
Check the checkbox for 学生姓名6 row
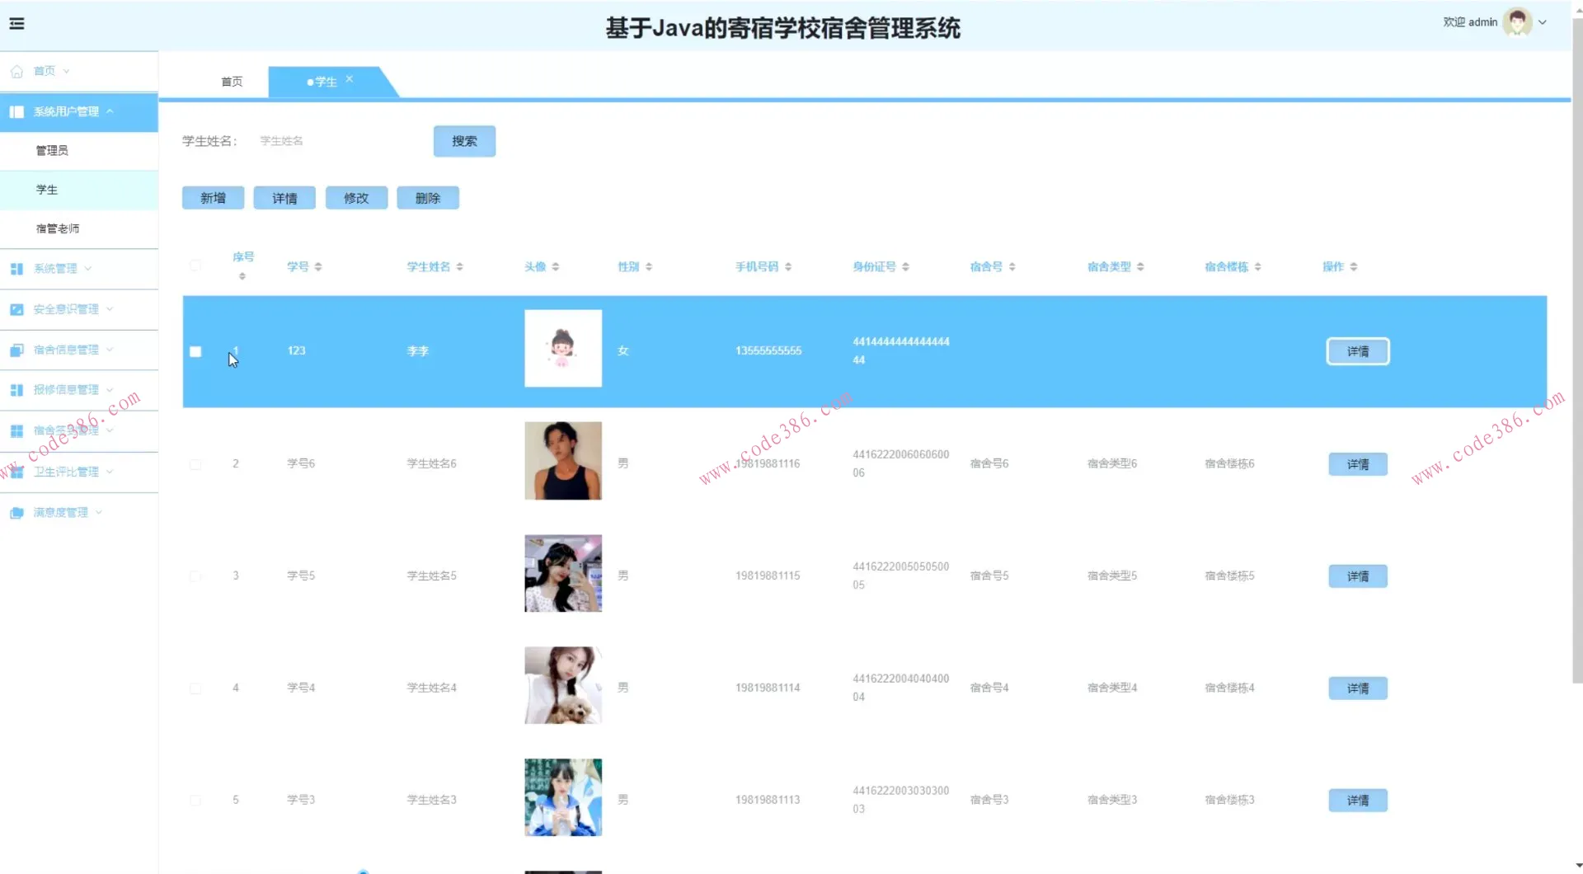[x=195, y=464]
